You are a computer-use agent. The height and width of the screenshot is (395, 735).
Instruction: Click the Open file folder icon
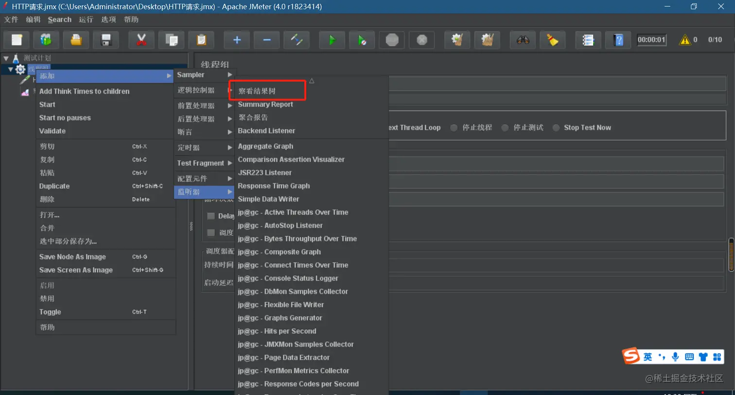76,40
